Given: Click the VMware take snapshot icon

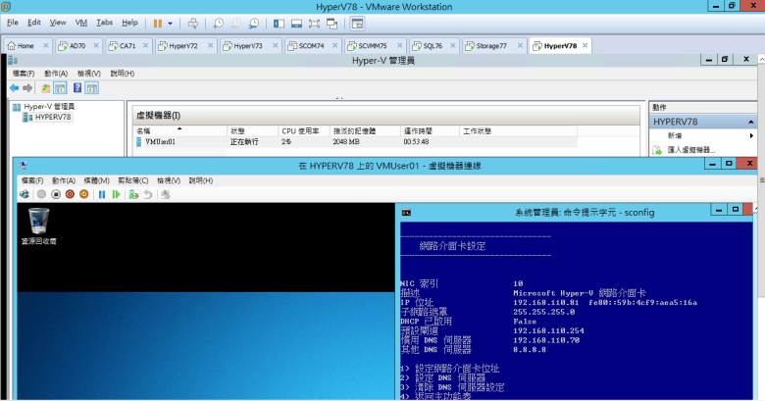Looking at the screenshot, I should (218, 22).
